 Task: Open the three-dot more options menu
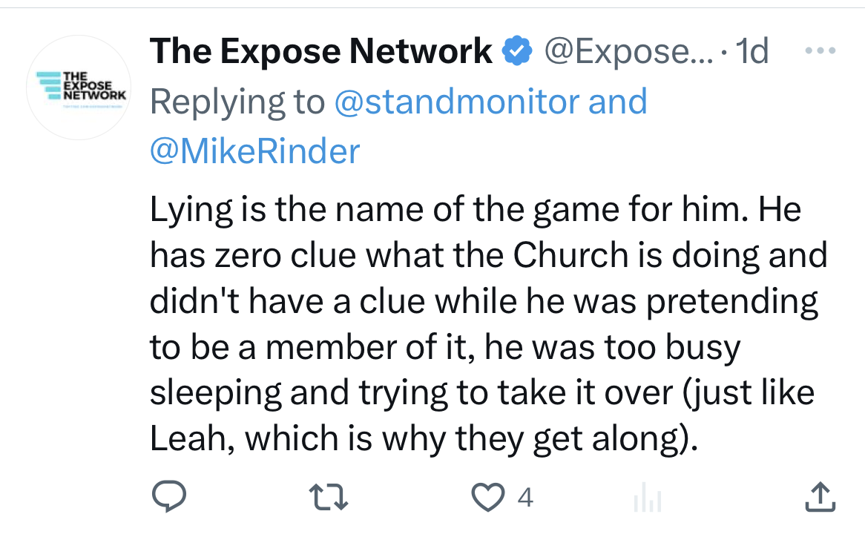coord(820,51)
